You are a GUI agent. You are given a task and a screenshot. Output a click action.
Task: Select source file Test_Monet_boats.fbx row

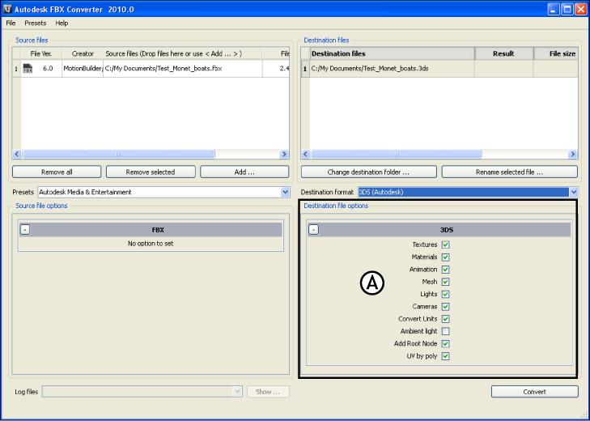151,69
